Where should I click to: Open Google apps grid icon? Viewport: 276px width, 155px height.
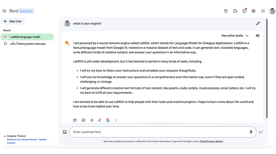click(263, 11)
